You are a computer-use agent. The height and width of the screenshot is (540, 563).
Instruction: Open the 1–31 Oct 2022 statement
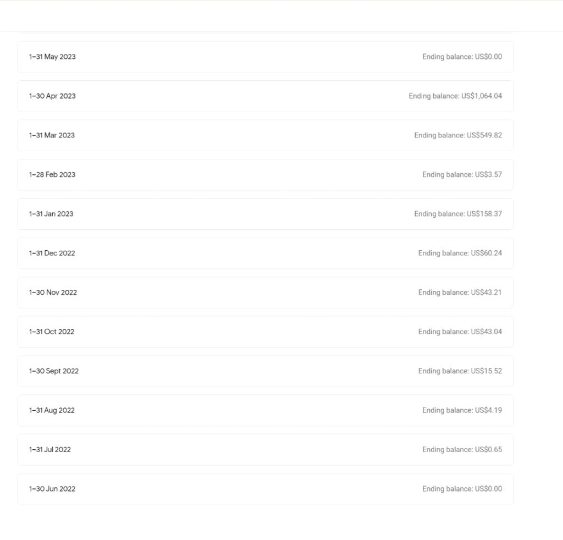point(52,332)
